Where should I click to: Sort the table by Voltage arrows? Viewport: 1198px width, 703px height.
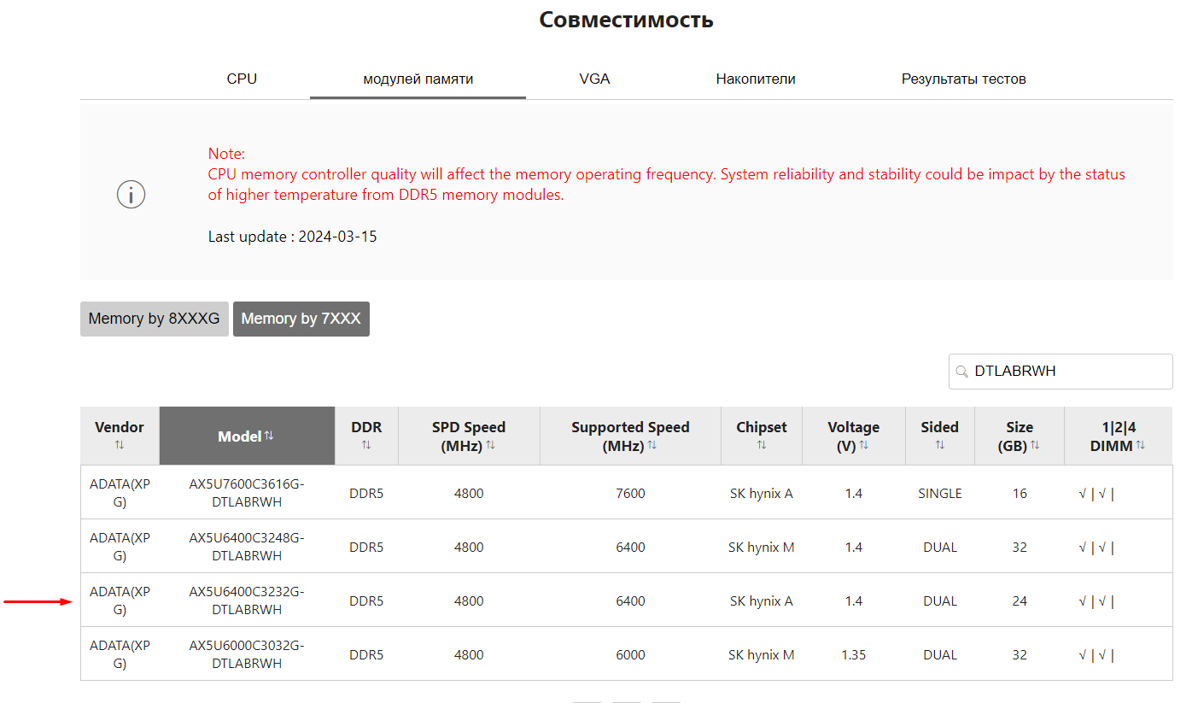pyautogui.click(x=864, y=446)
